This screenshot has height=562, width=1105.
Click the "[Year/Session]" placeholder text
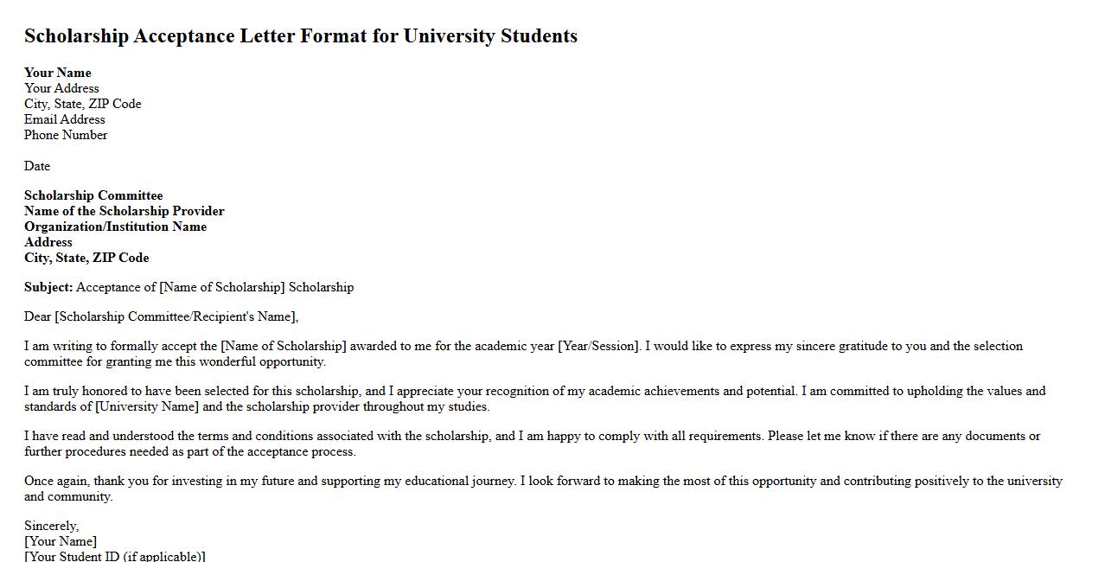click(599, 346)
